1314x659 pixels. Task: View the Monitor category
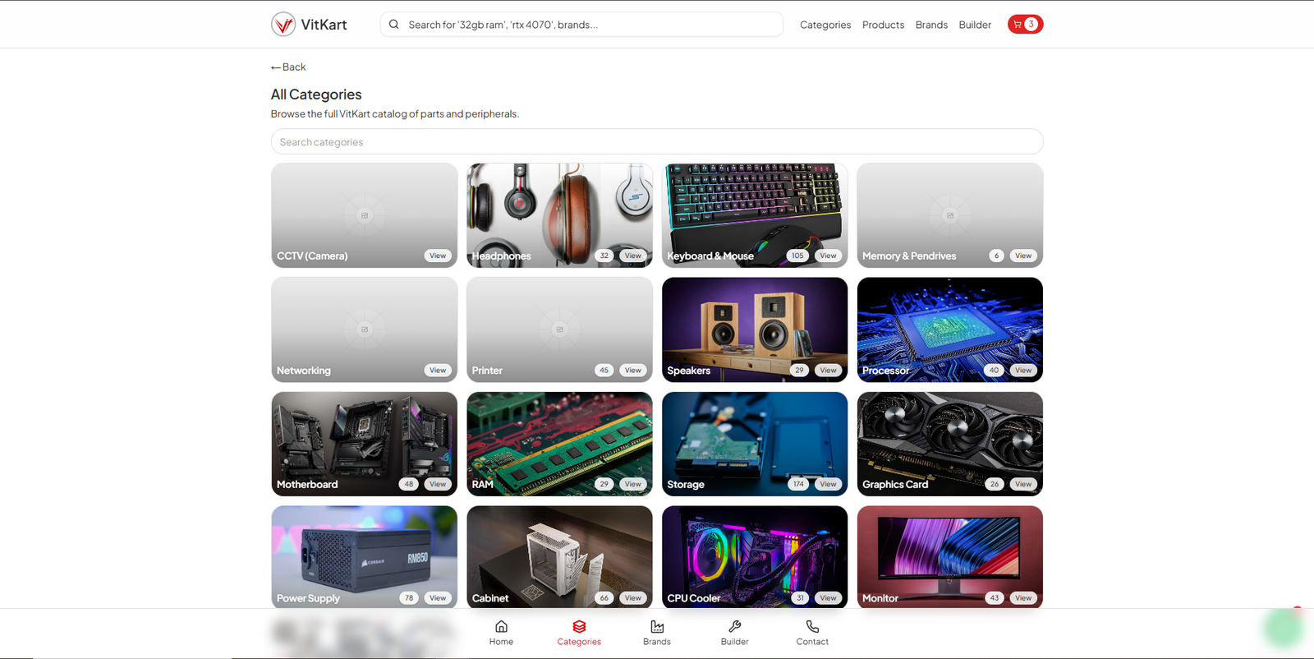click(1023, 598)
